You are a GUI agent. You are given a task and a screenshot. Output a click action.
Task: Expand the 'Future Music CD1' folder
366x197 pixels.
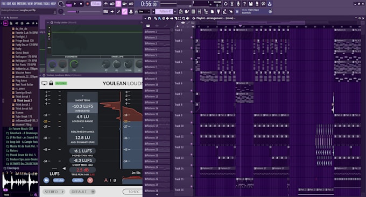click(21, 129)
